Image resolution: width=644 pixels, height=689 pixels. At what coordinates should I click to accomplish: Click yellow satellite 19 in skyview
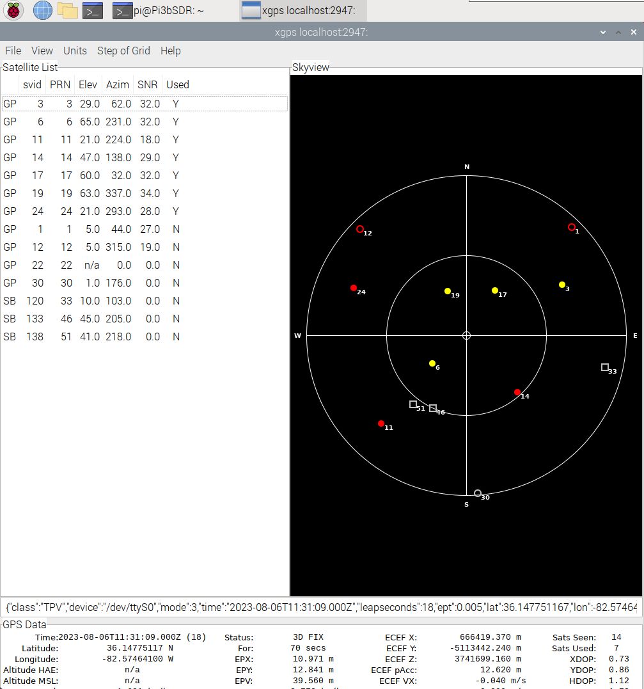pyautogui.click(x=447, y=291)
